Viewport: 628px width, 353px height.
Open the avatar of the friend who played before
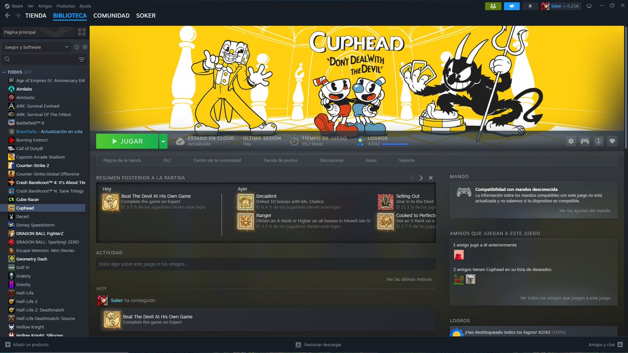(x=458, y=255)
